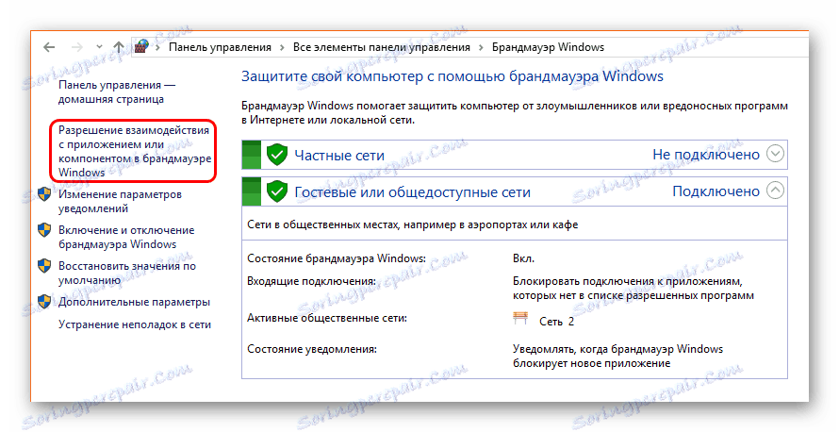The width and height of the screenshot is (839, 432).
Task: Open Дополнительные параметры link
Action: coord(134,302)
